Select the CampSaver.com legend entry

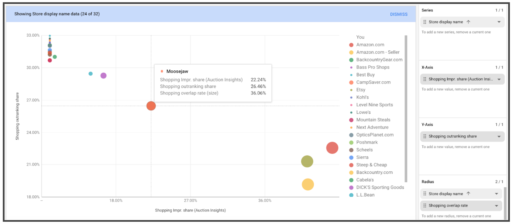point(370,82)
